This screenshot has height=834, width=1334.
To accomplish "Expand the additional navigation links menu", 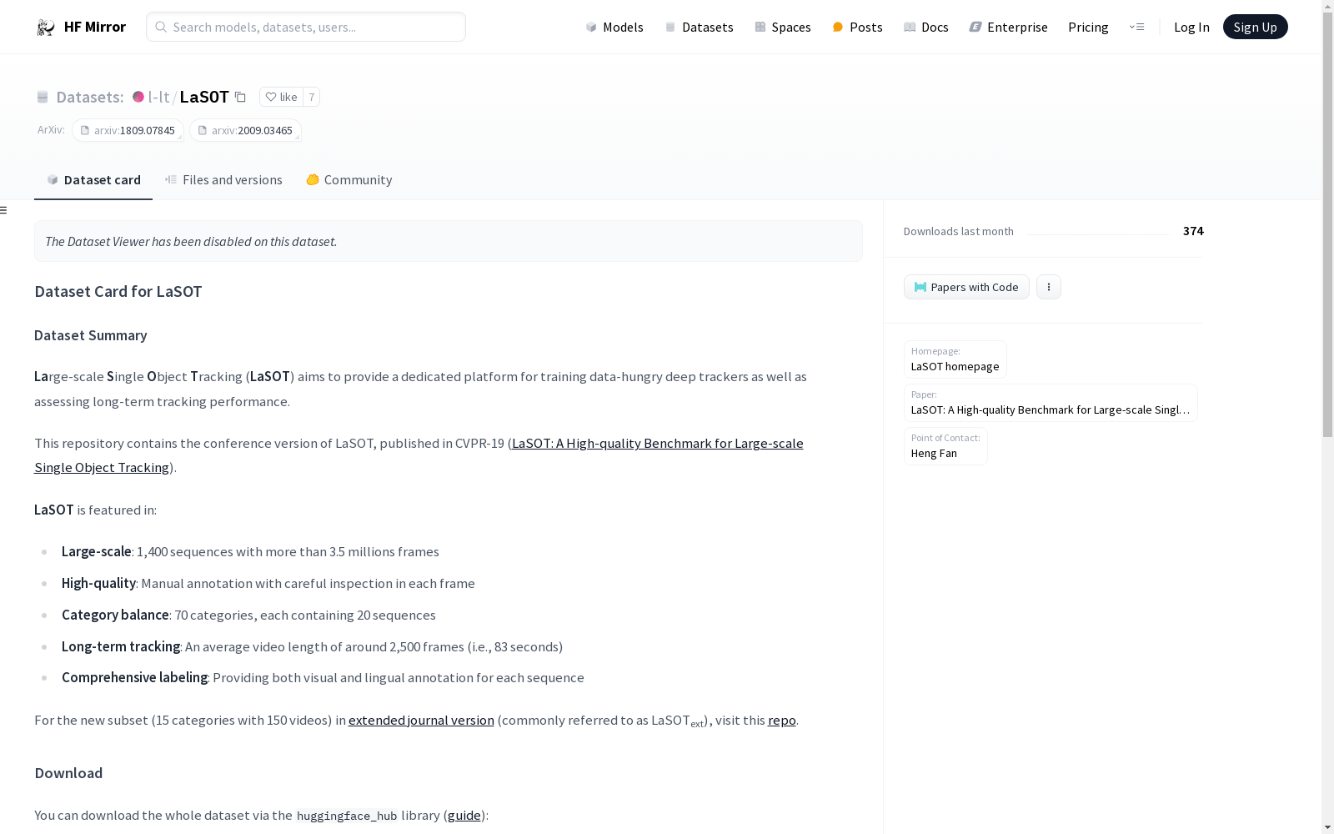I will [1136, 27].
